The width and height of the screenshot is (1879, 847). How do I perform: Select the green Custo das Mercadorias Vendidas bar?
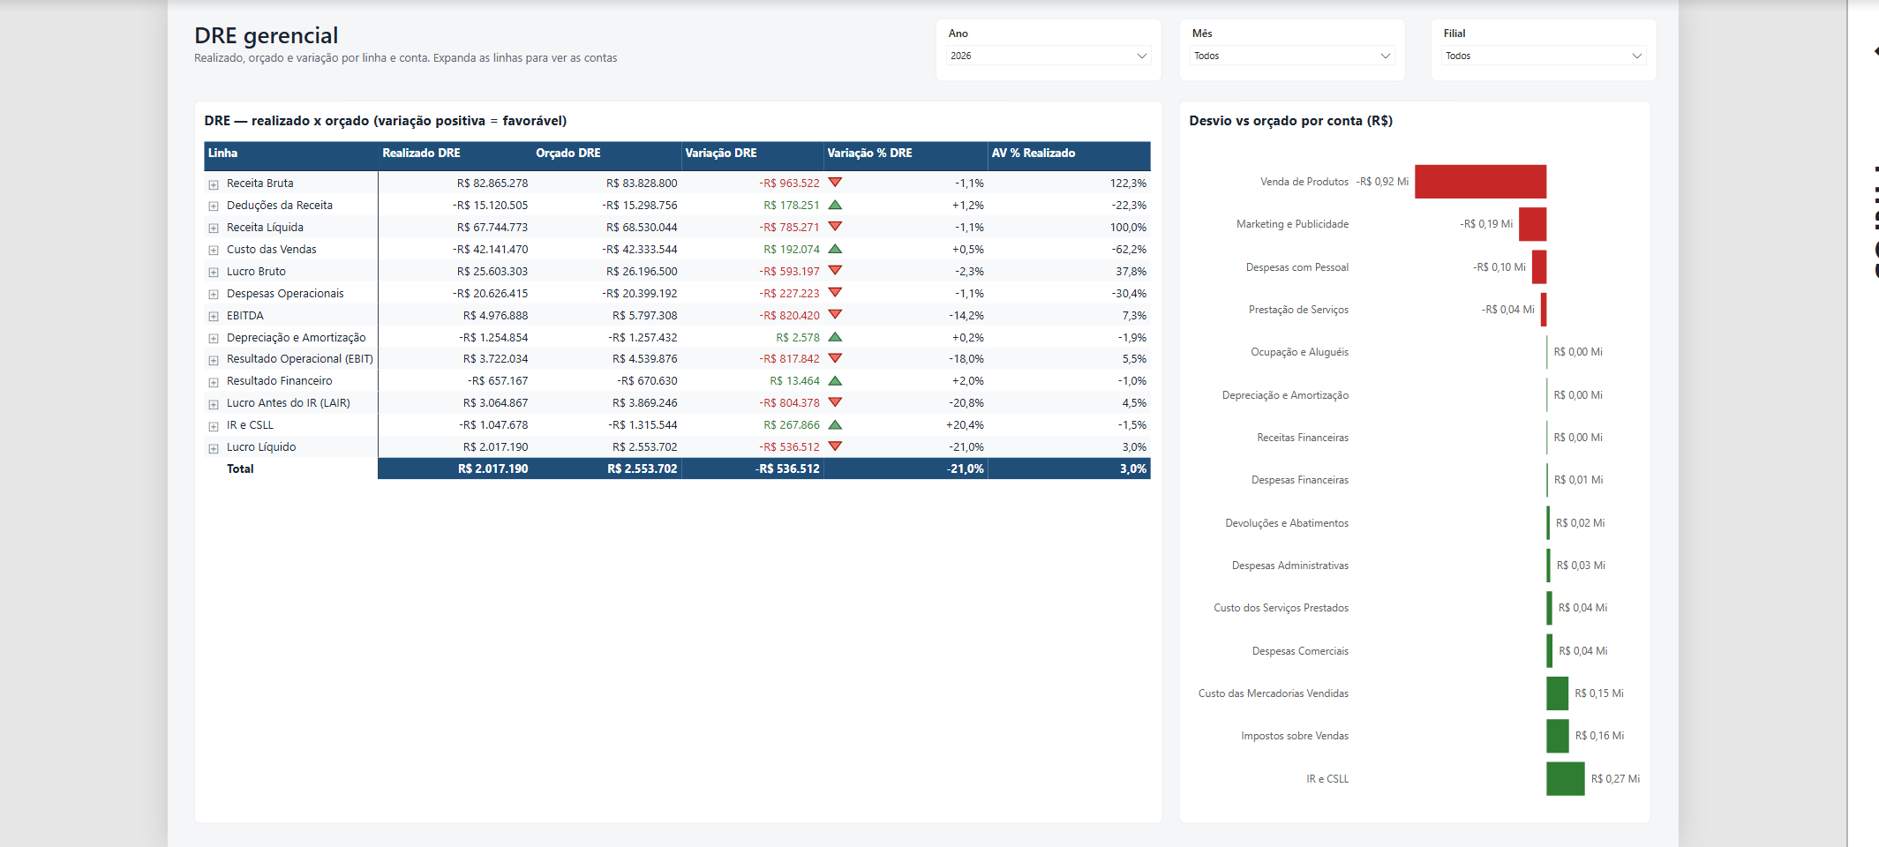1557,693
